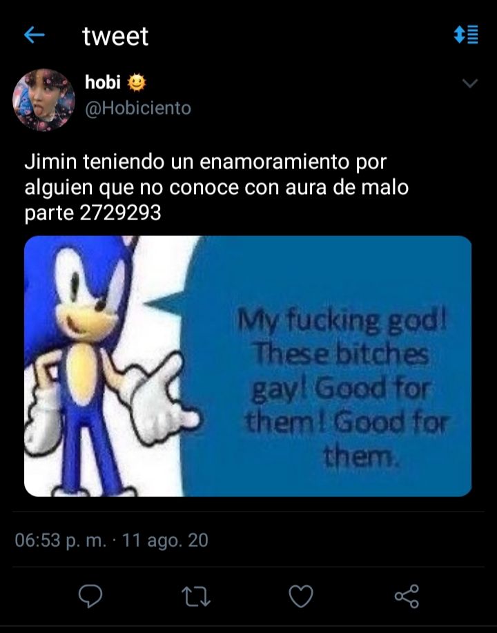Tap the 'parte 2729293' tweet line
The height and width of the screenshot is (633, 497).
tap(93, 213)
